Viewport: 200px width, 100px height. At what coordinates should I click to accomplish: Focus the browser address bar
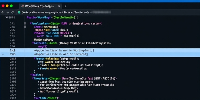(x=55, y=12)
